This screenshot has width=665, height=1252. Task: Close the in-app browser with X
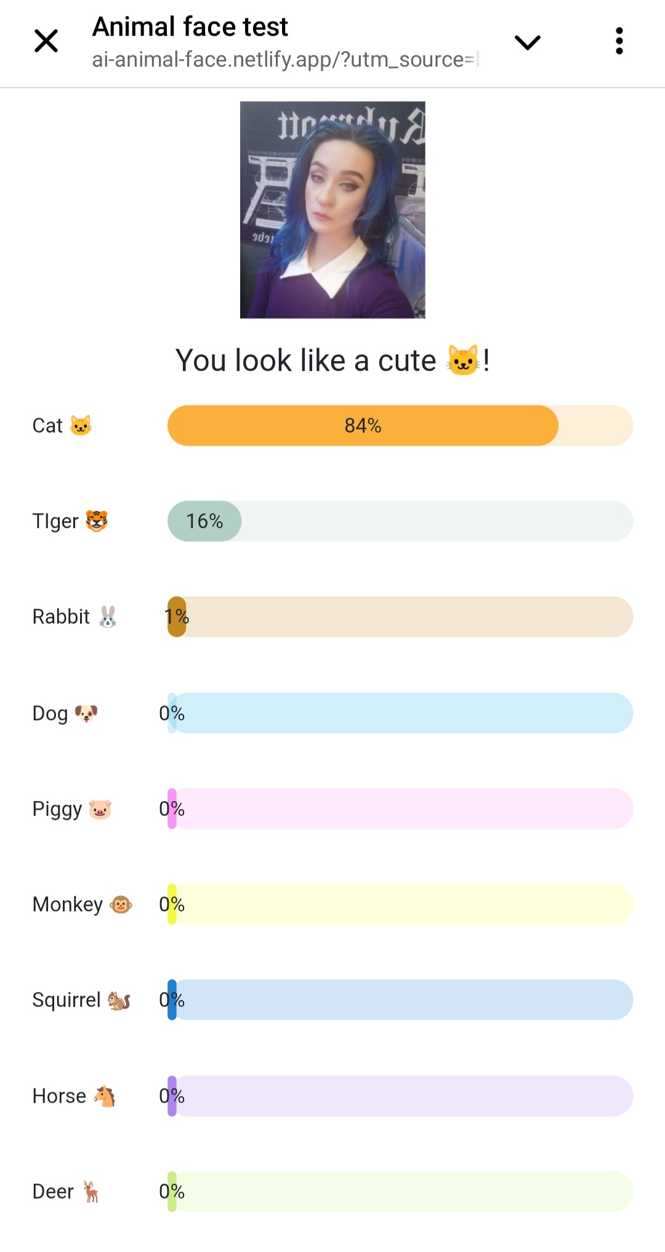tap(46, 41)
